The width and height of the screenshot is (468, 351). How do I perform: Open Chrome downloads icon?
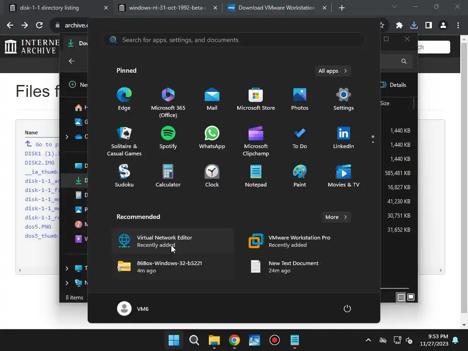tap(414, 26)
